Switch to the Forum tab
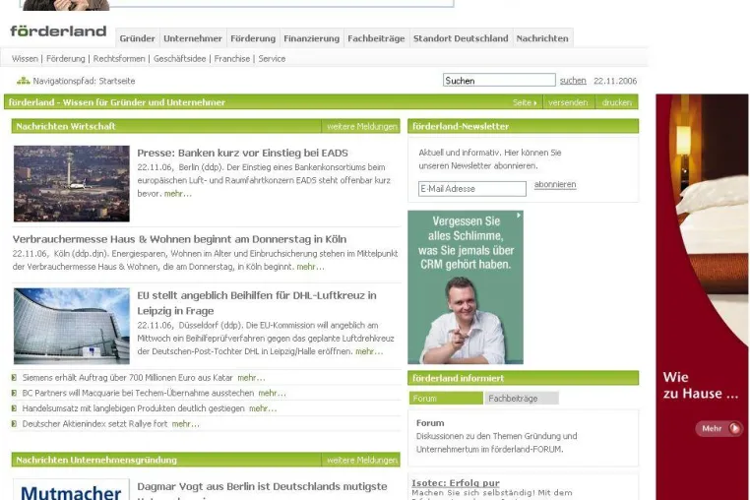 (446, 398)
